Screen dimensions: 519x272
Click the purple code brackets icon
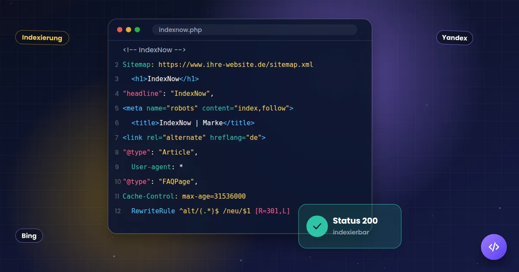[494, 247]
